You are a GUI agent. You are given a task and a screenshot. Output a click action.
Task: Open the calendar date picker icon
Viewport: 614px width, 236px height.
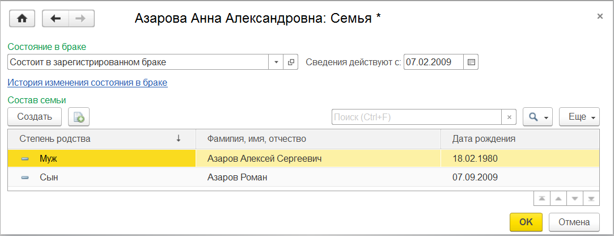pyautogui.click(x=471, y=62)
